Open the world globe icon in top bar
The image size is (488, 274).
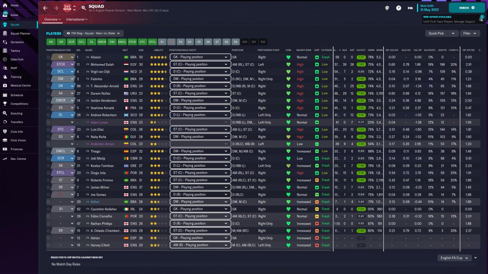point(387,8)
